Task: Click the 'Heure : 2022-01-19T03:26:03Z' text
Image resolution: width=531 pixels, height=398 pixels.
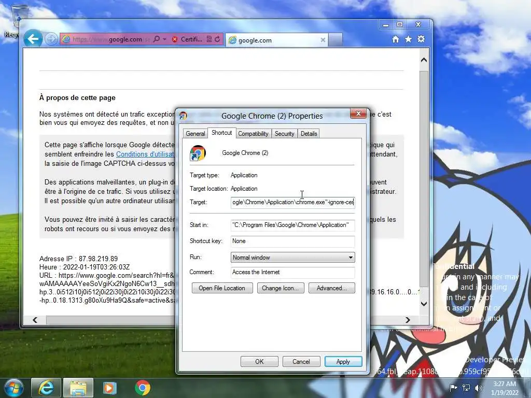Action: click(85, 267)
